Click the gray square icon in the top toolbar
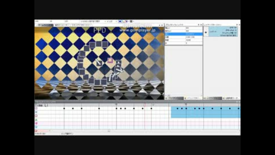This screenshot has height=155, width=275. click(131, 22)
